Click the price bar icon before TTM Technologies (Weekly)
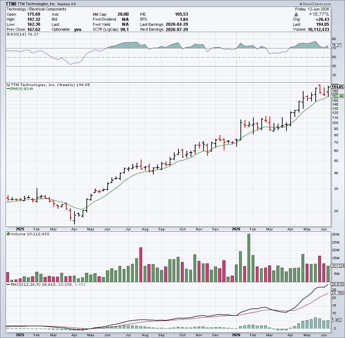345x338 pixels. tap(8, 85)
